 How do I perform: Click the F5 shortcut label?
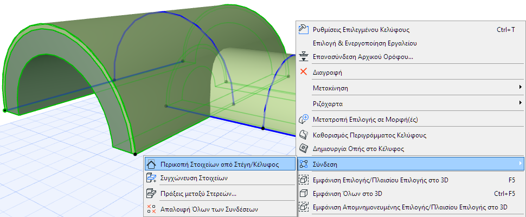511,180
